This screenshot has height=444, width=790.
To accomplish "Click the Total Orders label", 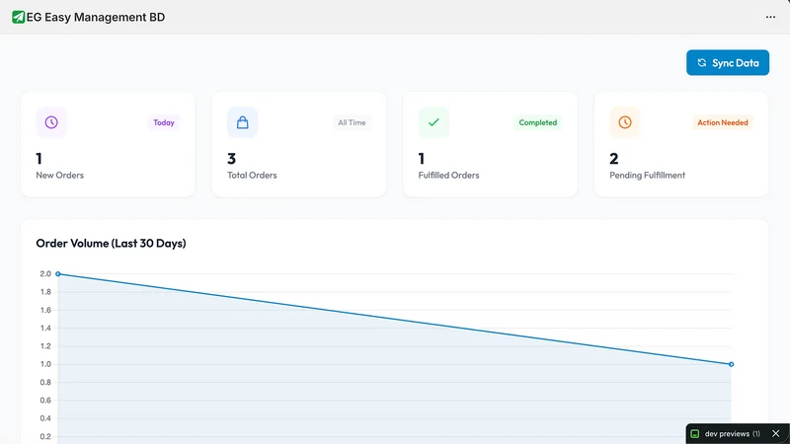I will [252, 176].
